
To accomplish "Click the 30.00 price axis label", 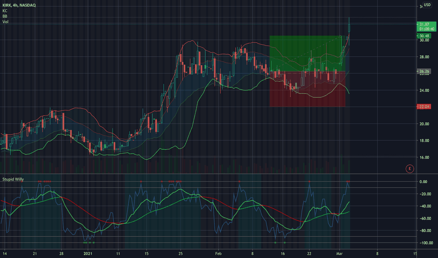I will click(424, 40).
